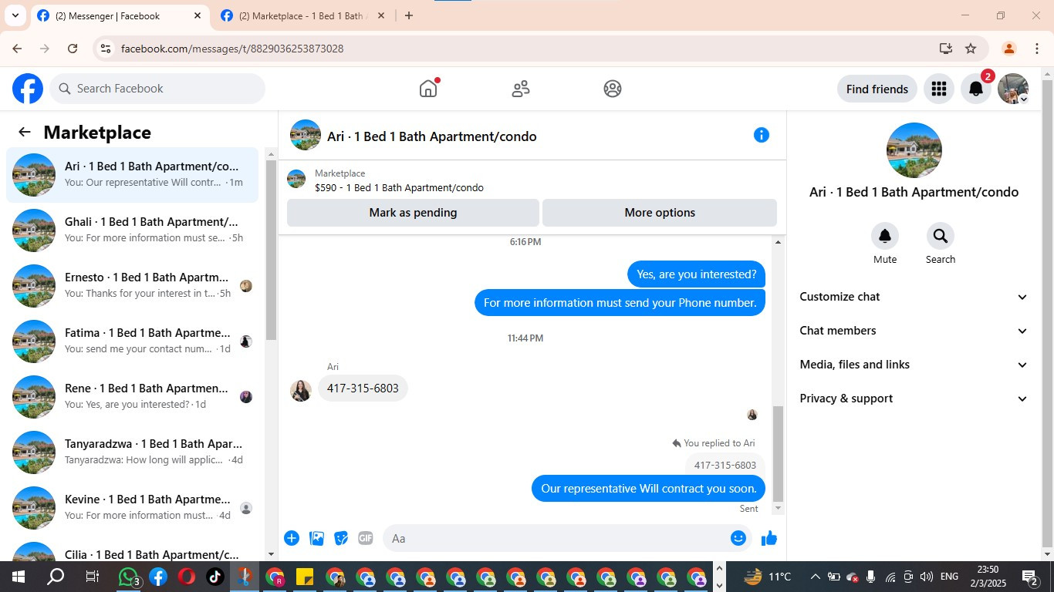Open TikTok from the taskbar
Image resolution: width=1054 pixels, height=592 pixels.
tap(215, 577)
